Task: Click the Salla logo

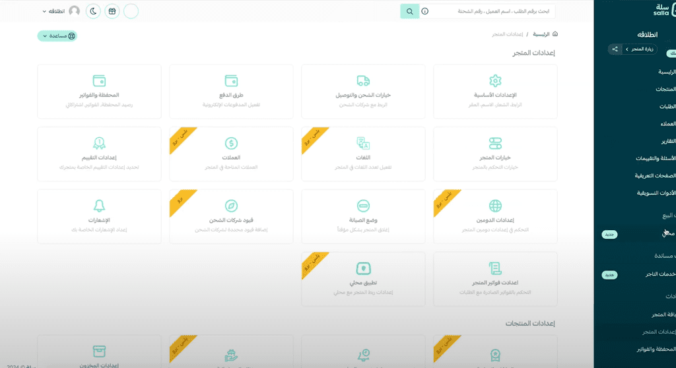Action: tap(664, 10)
